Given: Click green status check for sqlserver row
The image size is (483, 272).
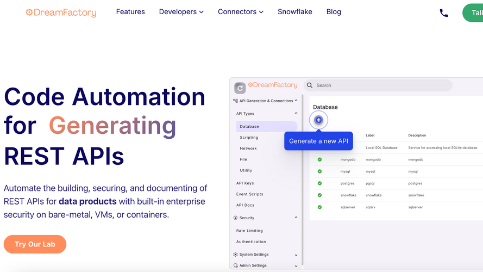Looking at the screenshot, I should tap(319, 207).
